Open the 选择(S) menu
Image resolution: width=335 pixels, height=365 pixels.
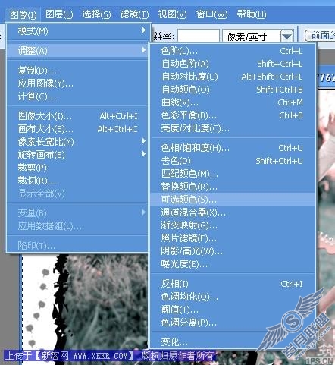click(96, 14)
